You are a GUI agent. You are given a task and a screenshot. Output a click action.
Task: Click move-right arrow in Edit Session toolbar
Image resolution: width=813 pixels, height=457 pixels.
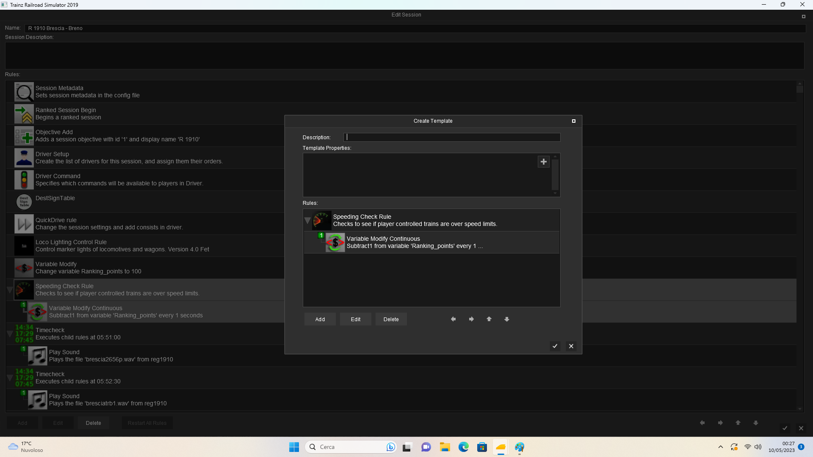coord(720,423)
